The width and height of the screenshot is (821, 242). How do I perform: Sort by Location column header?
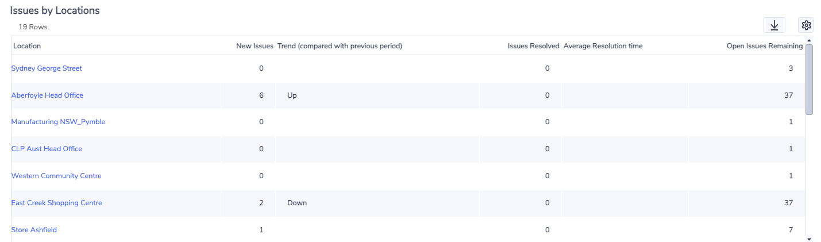point(27,46)
